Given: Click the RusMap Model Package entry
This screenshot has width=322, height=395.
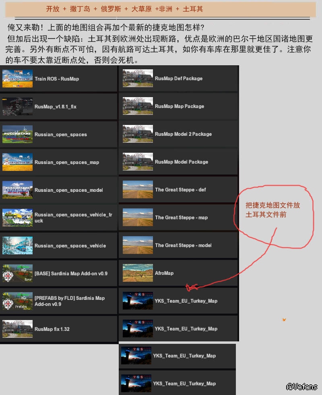Looking at the screenshot, I should pyautogui.click(x=181, y=162).
